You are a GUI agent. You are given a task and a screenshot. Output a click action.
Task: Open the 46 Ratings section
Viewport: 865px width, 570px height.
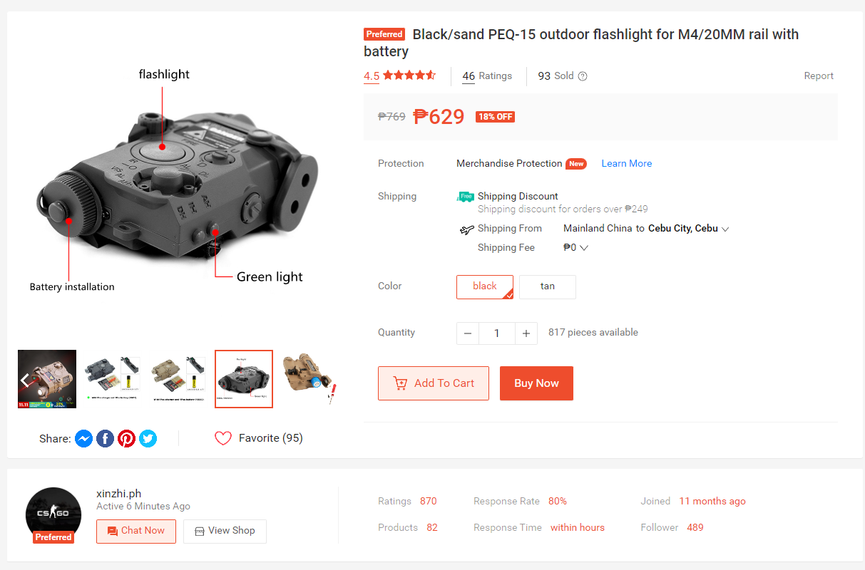point(487,76)
